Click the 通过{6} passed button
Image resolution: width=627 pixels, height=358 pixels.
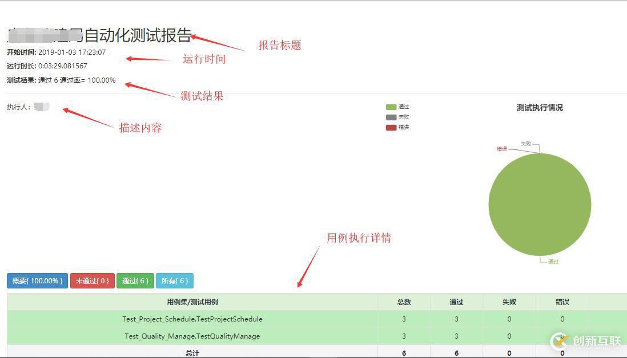coord(135,280)
